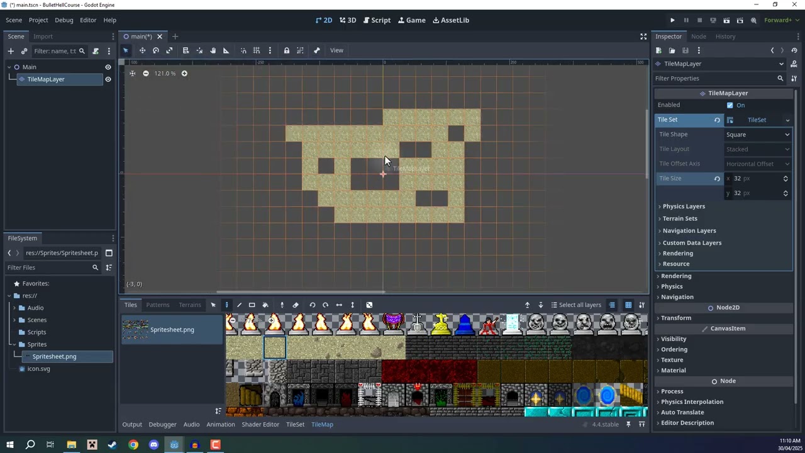Toggle highlight of selected TileMap layer

tap(612, 305)
